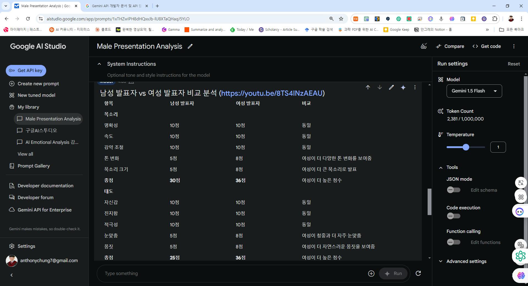Open Prompt Gallery
The image size is (528, 286).
click(30, 166)
